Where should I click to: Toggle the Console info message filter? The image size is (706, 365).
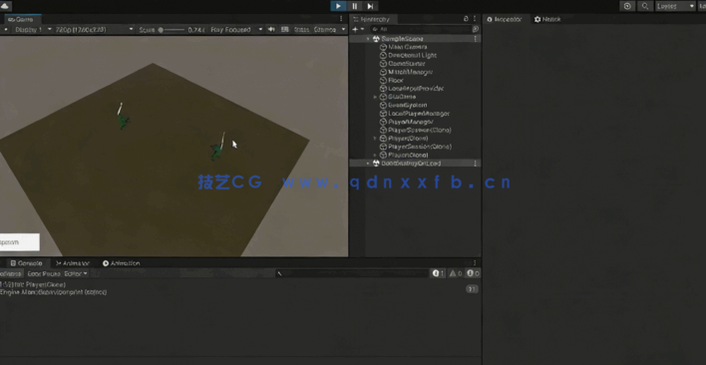click(x=438, y=273)
